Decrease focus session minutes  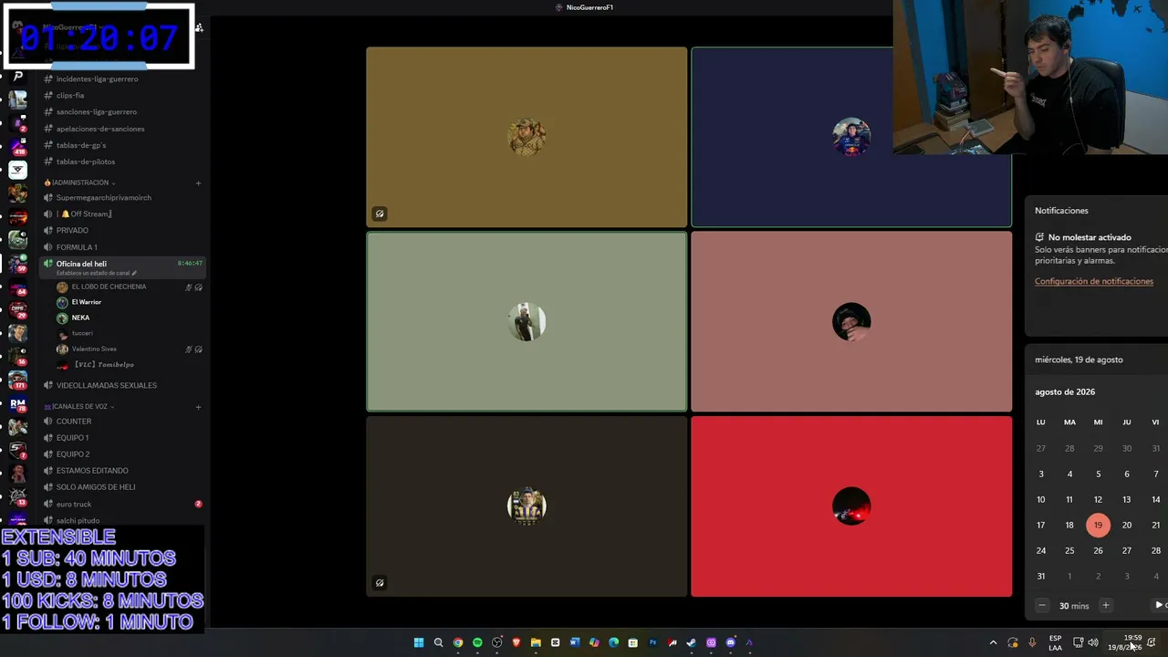(x=1042, y=605)
